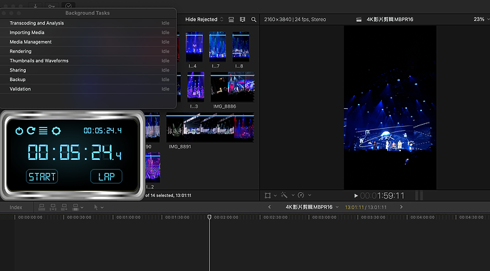Click the 00:03:00:00 ruler mark
Screen dimensions: 490x271
tap(325, 217)
